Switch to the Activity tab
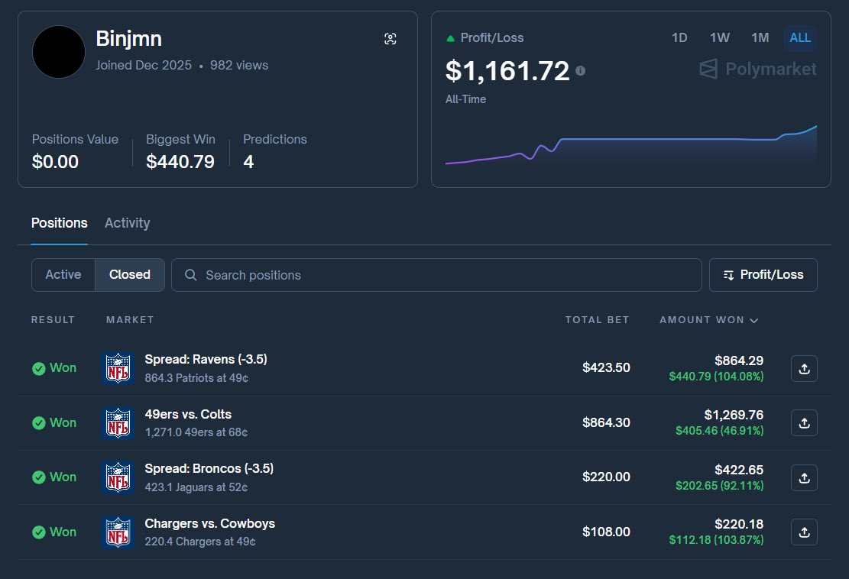Image resolution: width=849 pixels, height=579 pixels. point(128,223)
